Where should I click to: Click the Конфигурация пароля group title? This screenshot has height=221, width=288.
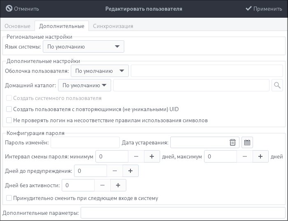pos(35,133)
